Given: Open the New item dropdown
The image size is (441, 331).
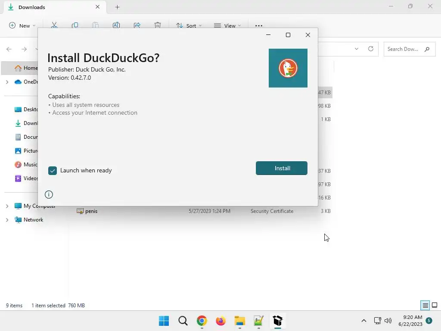Looking at the screenshot, I should tap(22, 25).
